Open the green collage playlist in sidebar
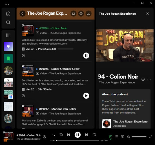This screenshot has width=155, height=145. (x=8, y=95)
